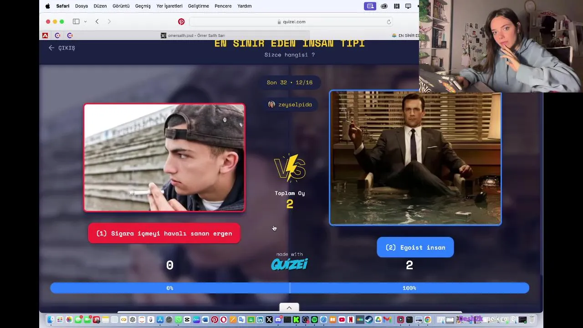Open Gmail from the Dock
Screen dimensions: 583x328
tap(387, 320)
